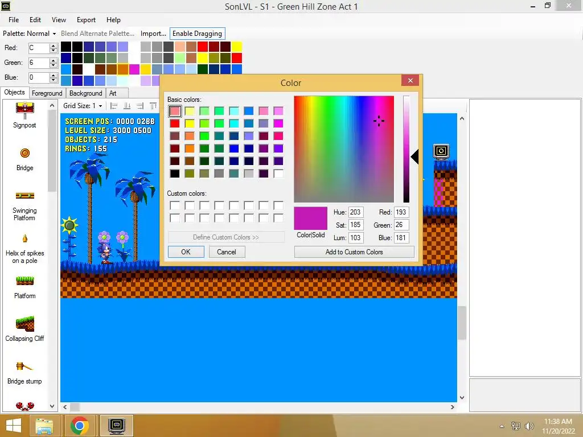583x437 pixels.
Task: Open the Help menu
Action: (113, 20)
